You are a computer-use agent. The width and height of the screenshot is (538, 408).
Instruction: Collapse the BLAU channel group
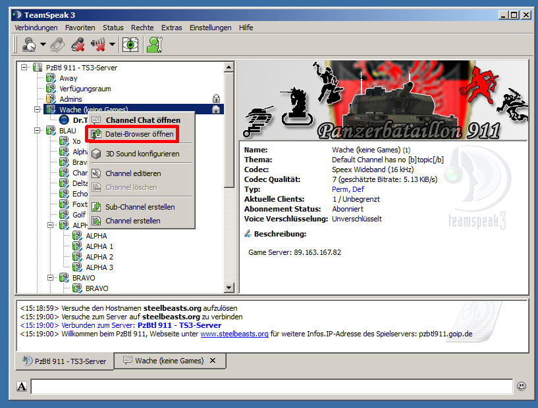(x=38, y=131)
